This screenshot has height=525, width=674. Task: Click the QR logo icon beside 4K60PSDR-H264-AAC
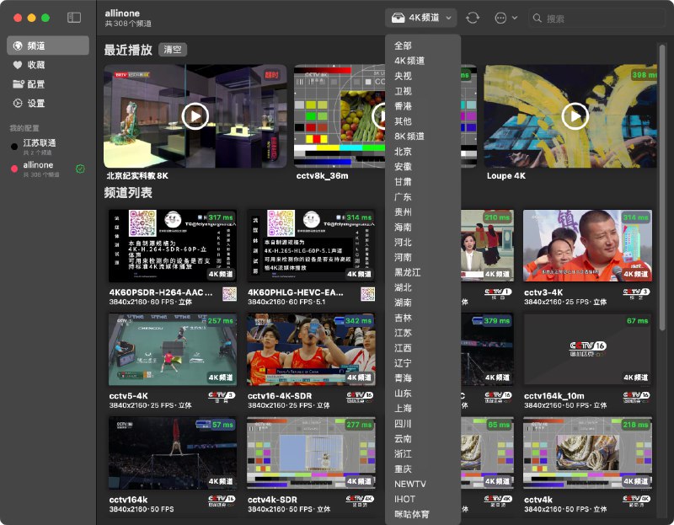click(229, 294)
